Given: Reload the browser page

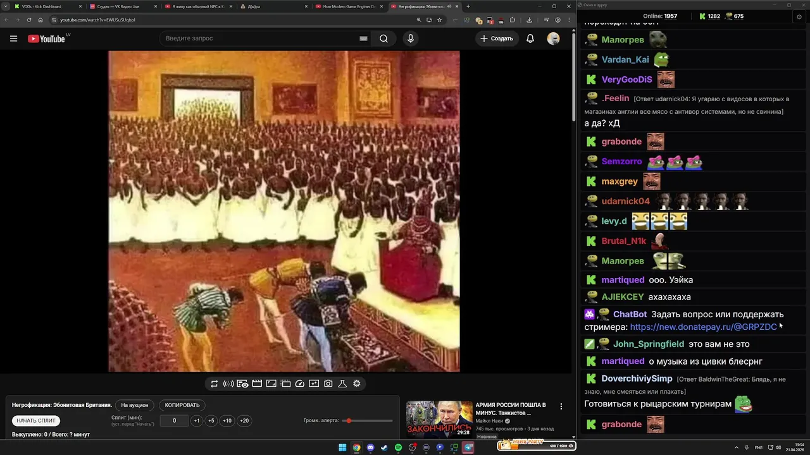Looking at the screenshot, I should pyautogui.click(x=29, y=20).
